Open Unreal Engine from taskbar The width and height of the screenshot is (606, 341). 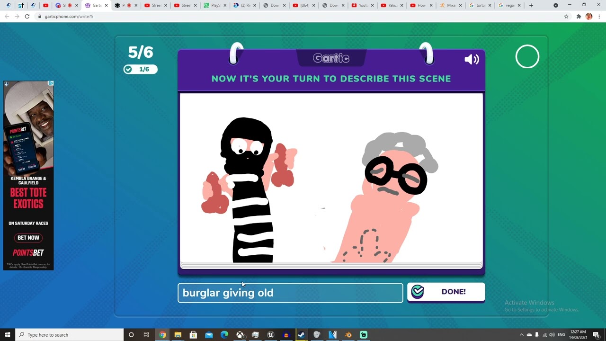(270, 335)
